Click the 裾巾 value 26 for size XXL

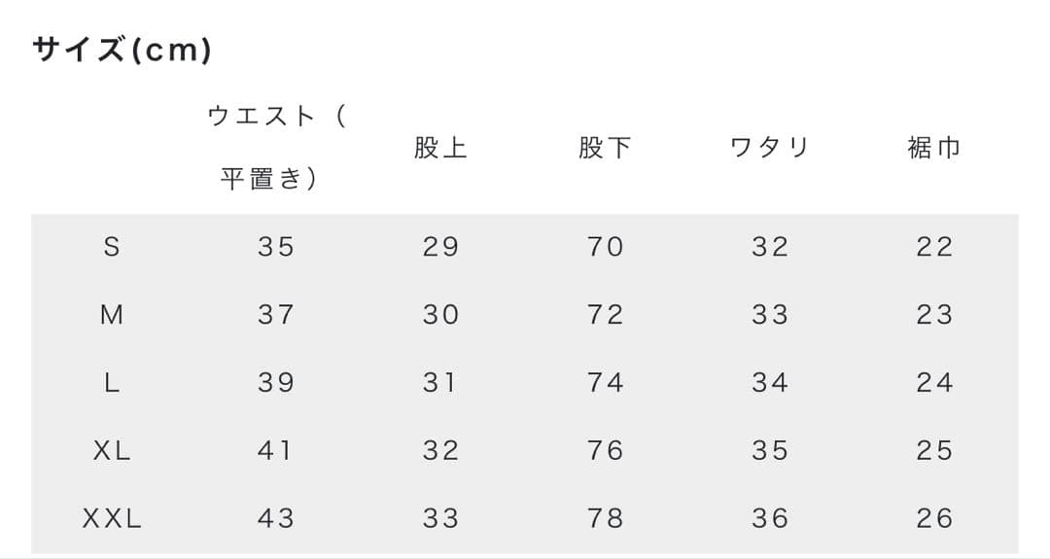[933, 519]
